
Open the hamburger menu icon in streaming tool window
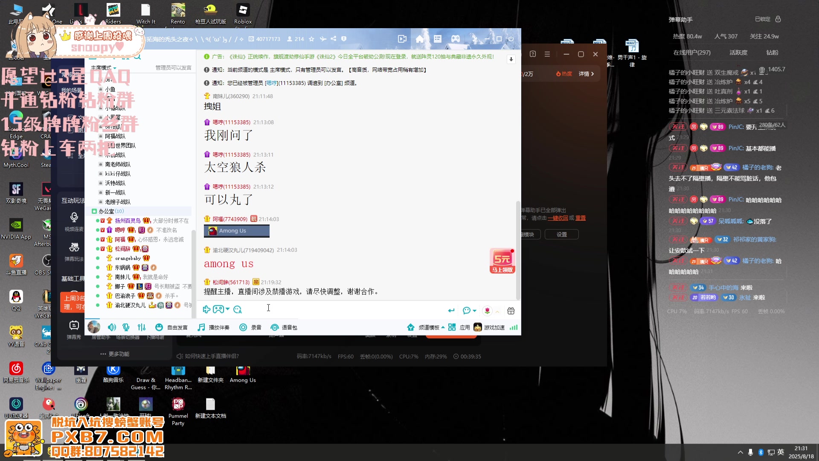[547, 54]
